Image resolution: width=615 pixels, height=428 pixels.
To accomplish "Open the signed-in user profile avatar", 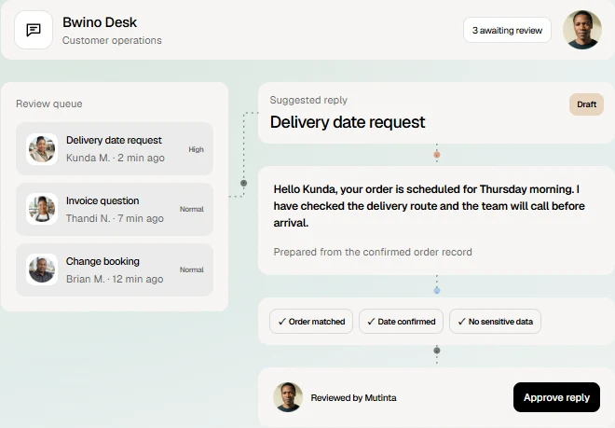I will point(582,30).
